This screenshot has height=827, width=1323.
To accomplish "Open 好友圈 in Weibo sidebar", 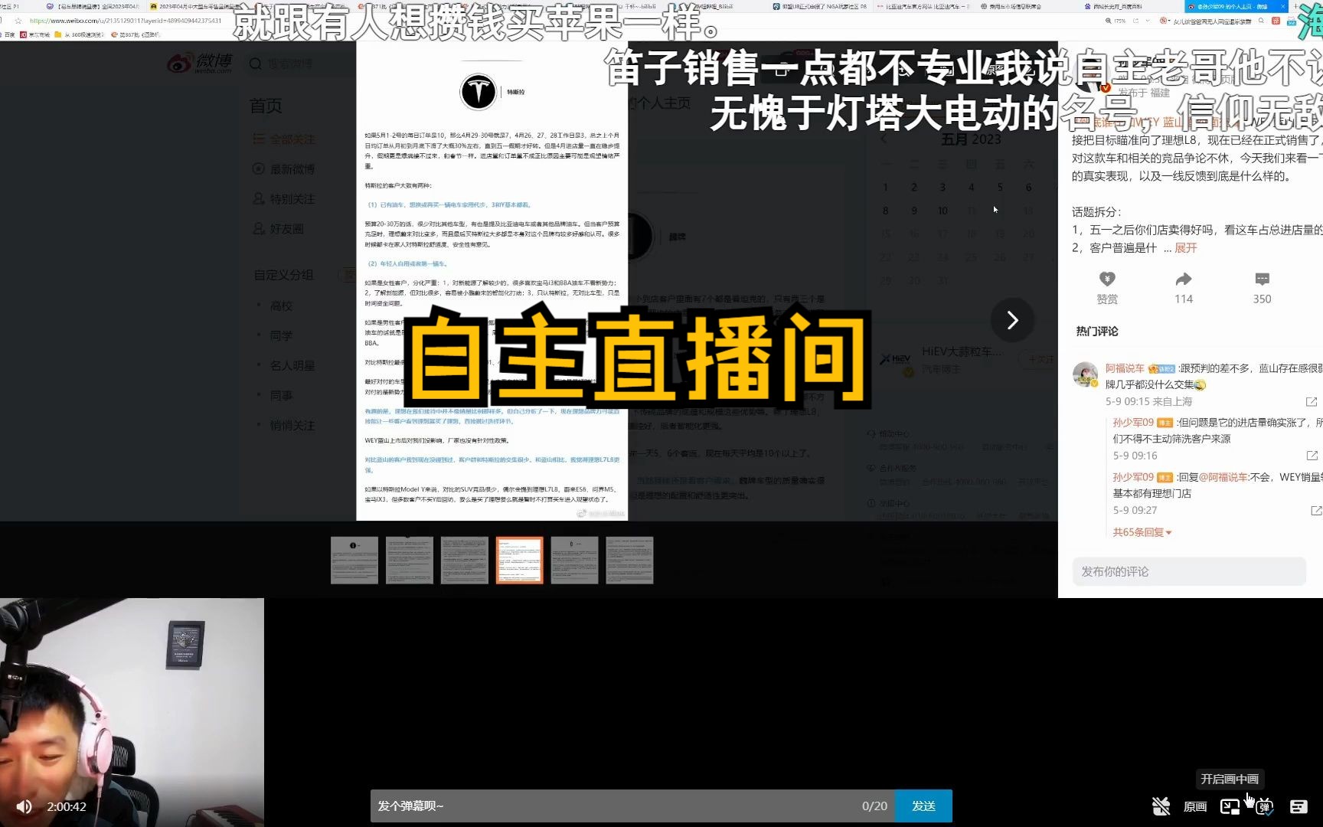I will 279,228.
